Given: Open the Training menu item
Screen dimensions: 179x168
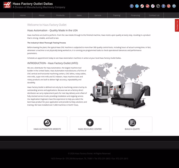Looking at the screenshot, I should tap(117, 15).
